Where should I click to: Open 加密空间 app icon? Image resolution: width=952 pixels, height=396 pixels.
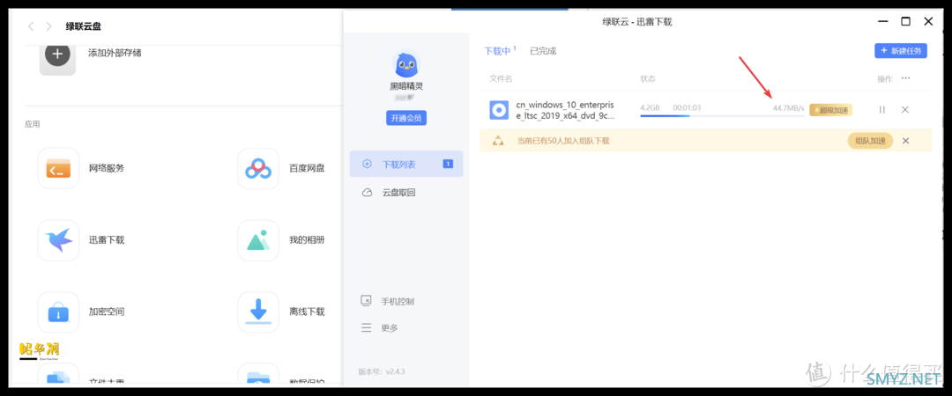[x=58, y=312]
